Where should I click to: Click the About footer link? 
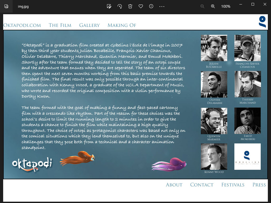(174, 185)
